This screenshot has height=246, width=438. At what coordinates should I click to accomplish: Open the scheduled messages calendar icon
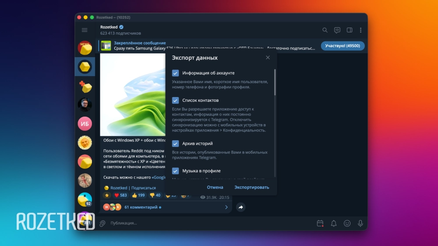pyautogui.click(x=320, y=223)
